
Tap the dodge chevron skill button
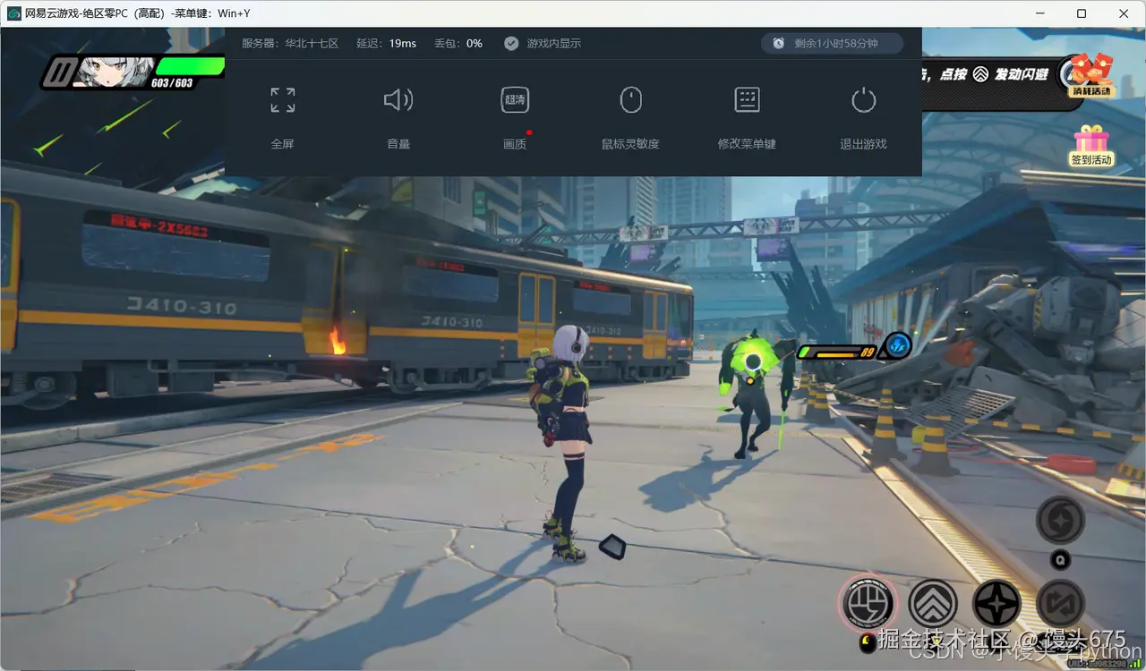pyautogui.click(x=933, y=603)
